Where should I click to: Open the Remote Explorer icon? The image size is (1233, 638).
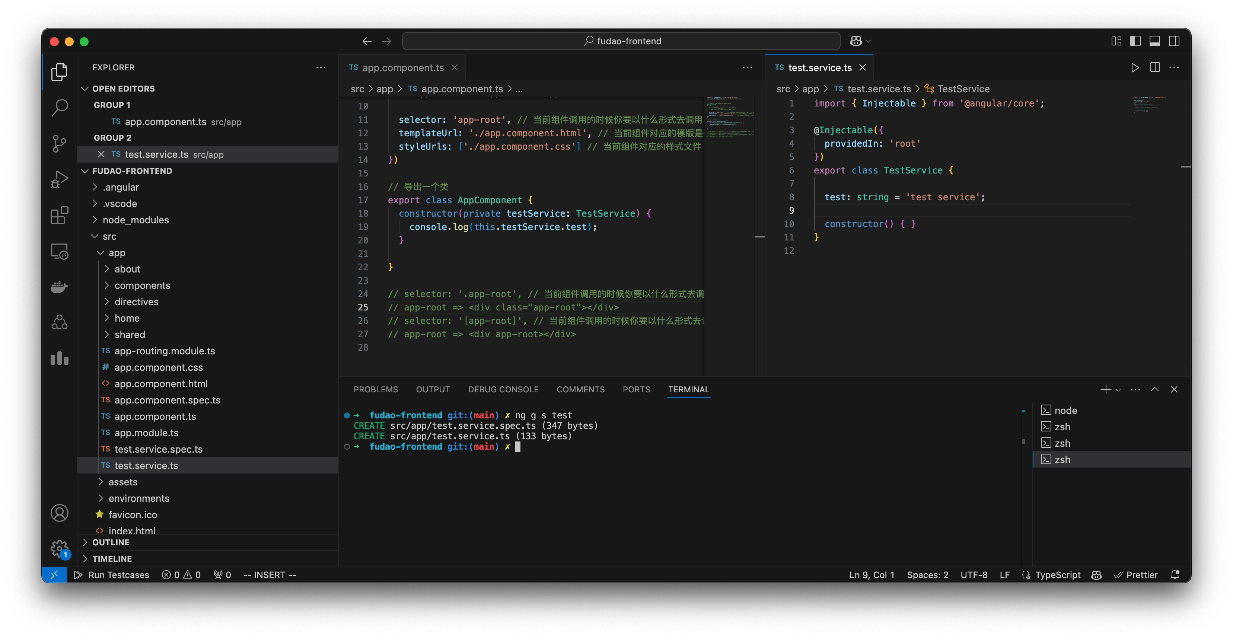59,251
